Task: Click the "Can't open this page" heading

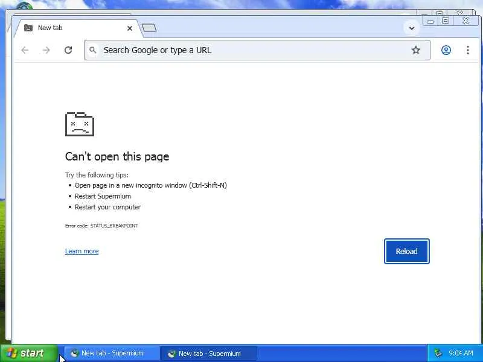Action: click(117, 156)
